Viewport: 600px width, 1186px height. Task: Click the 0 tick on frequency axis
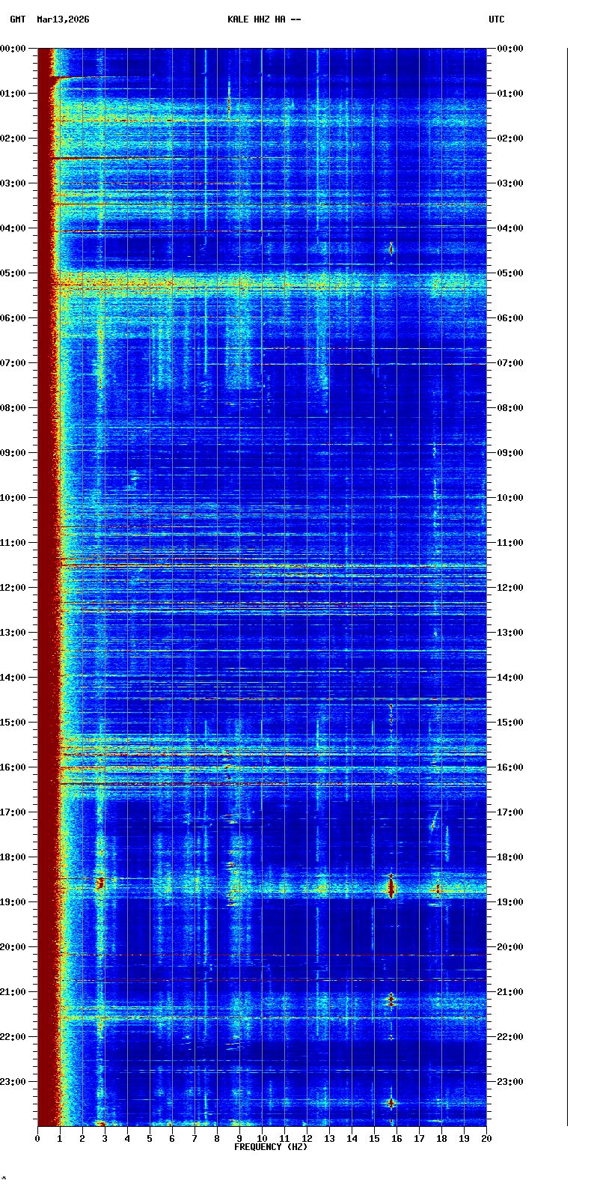point(37,1139)
